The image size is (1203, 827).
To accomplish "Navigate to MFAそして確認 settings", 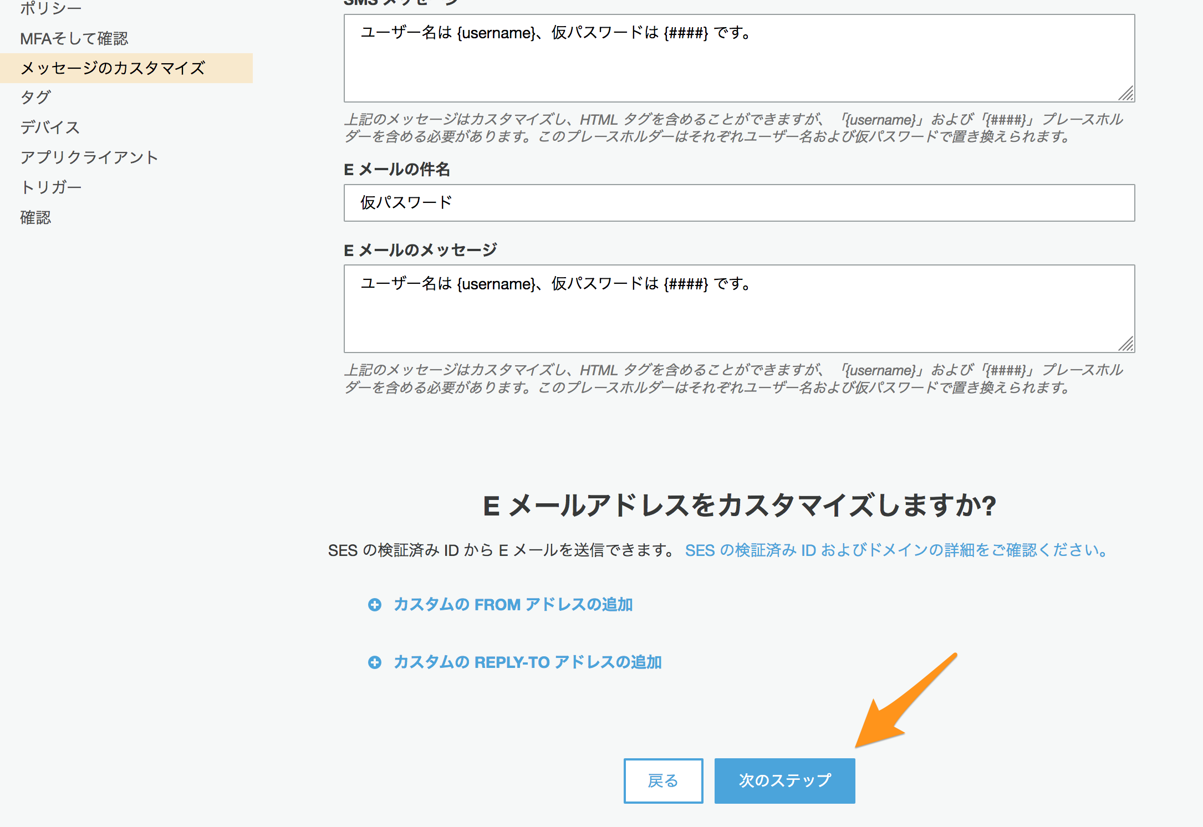I will tap(75, 39).
